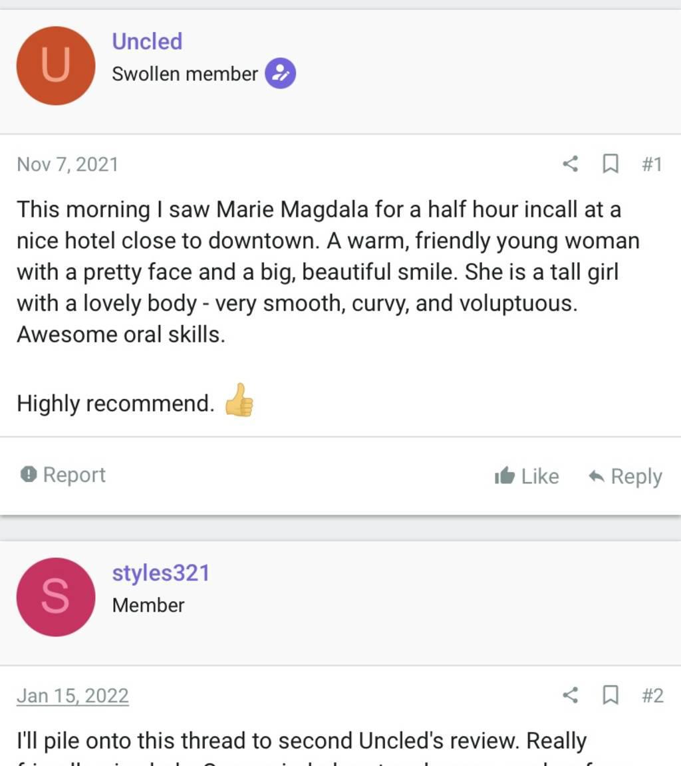Click the thread starter badge icon
This screenshot has height=766, width=681.
(x=280, y=74)
